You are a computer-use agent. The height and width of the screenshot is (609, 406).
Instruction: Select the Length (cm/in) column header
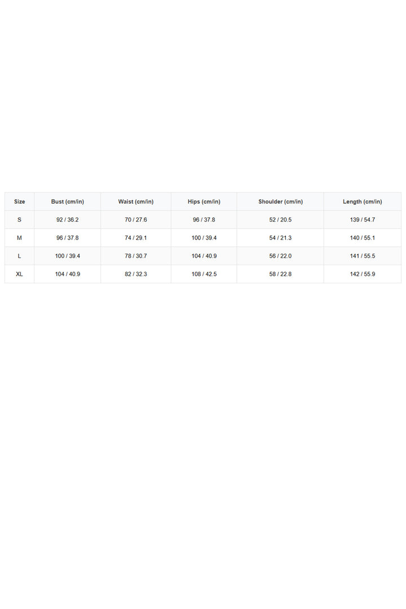[x=363, y=201]
